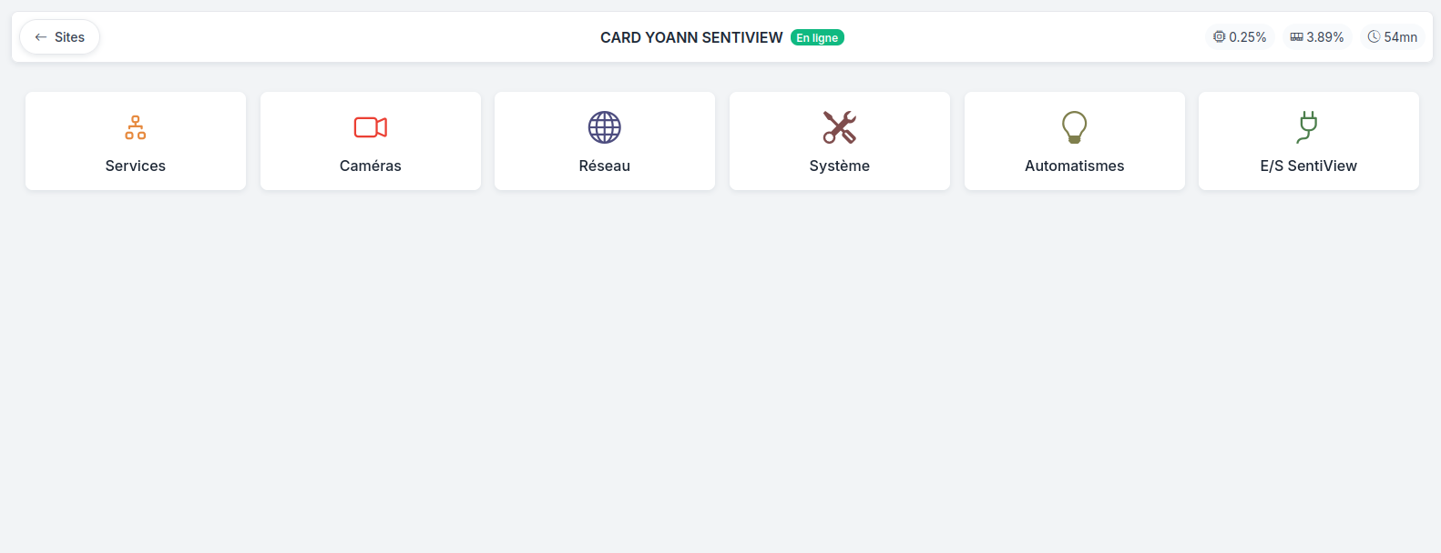
Task: Open the Services label
Action: pos(136,166)
